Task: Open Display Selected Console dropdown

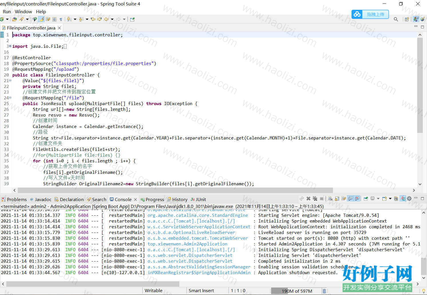Action: (378, 198)
